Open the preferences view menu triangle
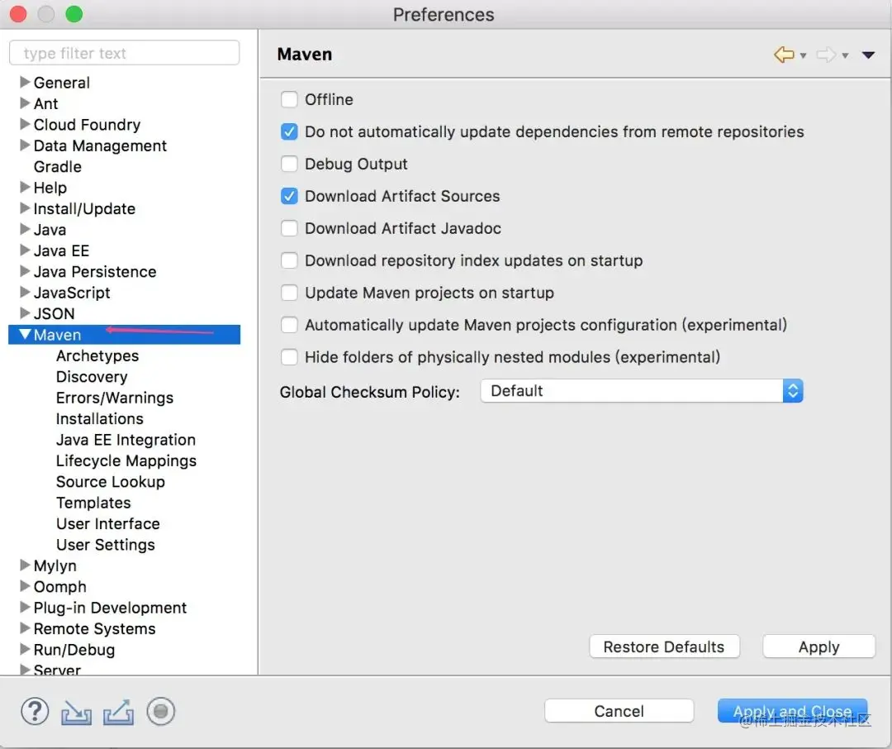The width and height of the screenshot is (892, 749). (868, 55)
